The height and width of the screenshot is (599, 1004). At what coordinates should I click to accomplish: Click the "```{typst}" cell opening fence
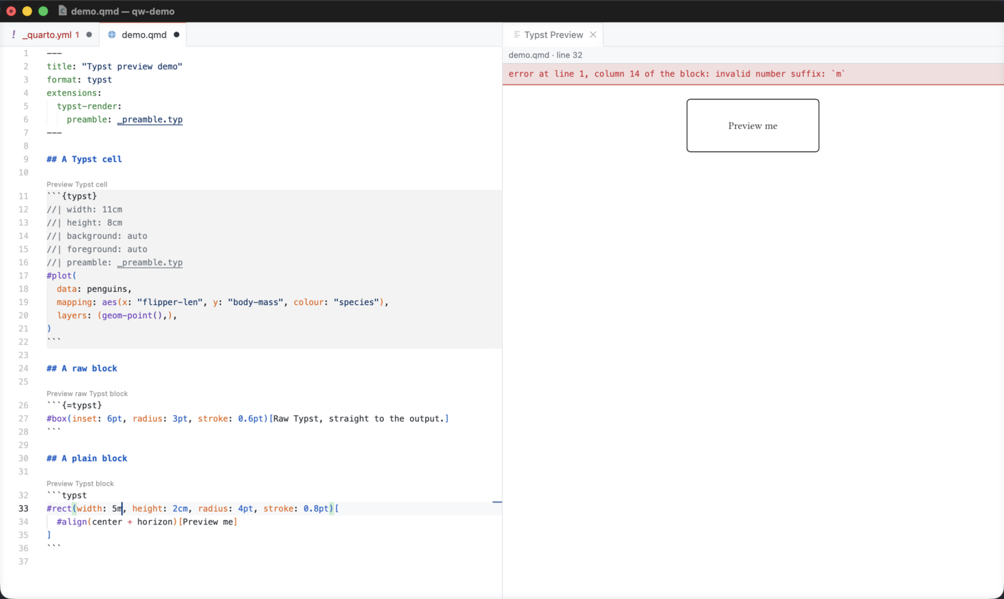pos(72,196)
